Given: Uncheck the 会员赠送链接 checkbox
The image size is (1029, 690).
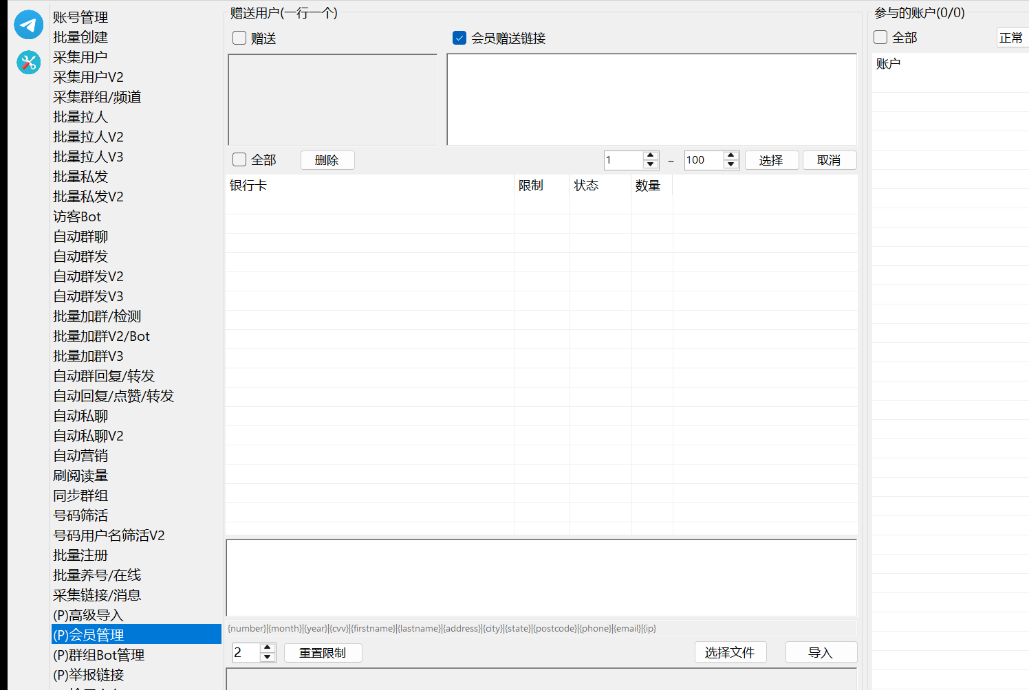Looking at the screenshot, I should click(x=459, y=38).
